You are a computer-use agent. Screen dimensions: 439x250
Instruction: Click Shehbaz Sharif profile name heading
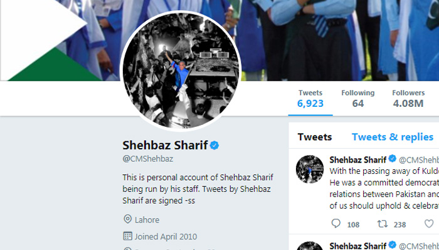165,146
